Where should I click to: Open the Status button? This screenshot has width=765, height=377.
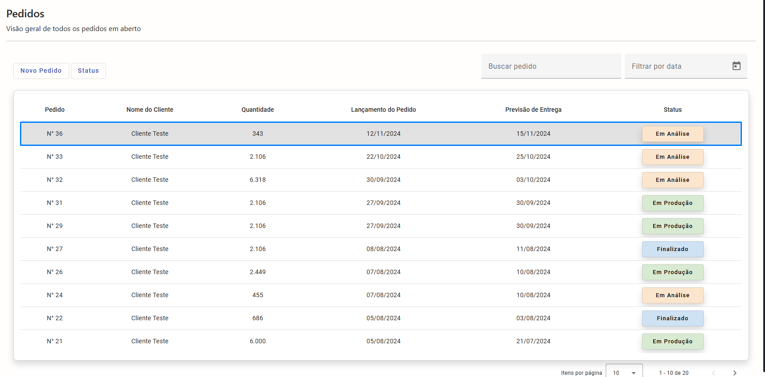(x=88, y=71)
